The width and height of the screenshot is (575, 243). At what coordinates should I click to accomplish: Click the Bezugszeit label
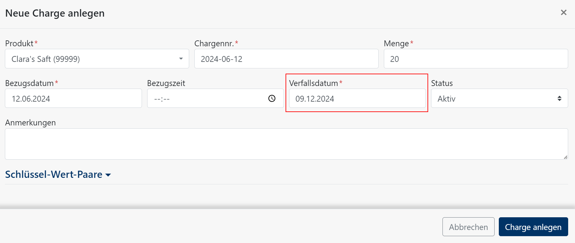coord(166,83)
